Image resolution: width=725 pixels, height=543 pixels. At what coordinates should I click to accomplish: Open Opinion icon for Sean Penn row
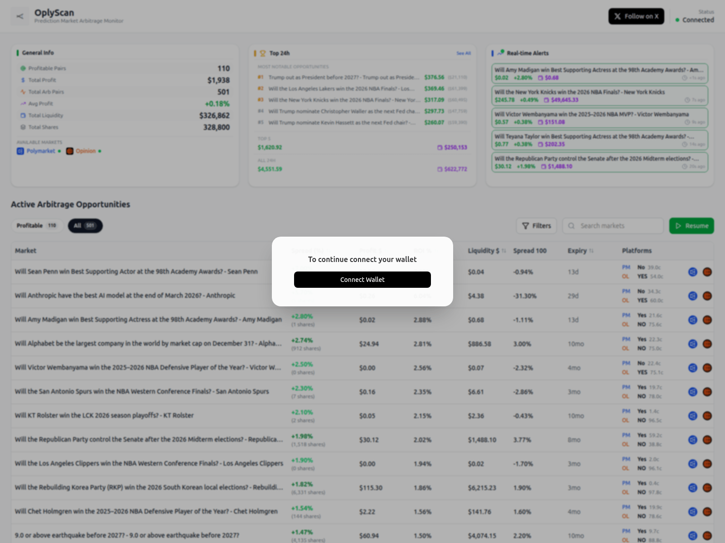point(707,272)
